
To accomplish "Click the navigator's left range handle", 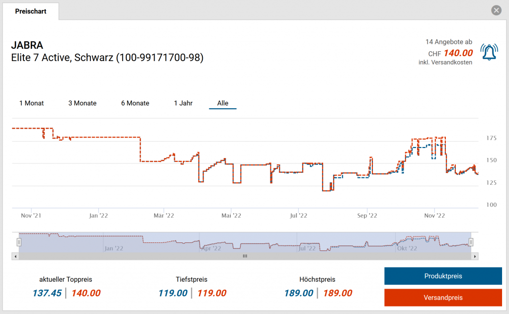I will pyautogui.click(x=19, y=242).
